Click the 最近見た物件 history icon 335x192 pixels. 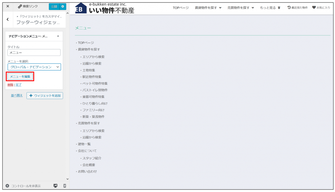[x=289, y=7]
